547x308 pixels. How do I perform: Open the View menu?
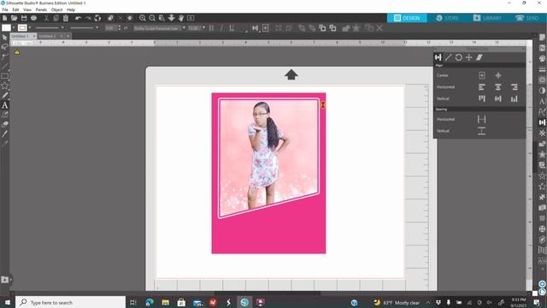pyautogui.click(x=26, y=9)
